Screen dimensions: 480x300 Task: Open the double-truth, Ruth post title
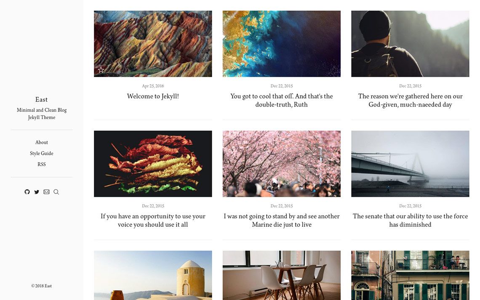(x=281, y=100)
